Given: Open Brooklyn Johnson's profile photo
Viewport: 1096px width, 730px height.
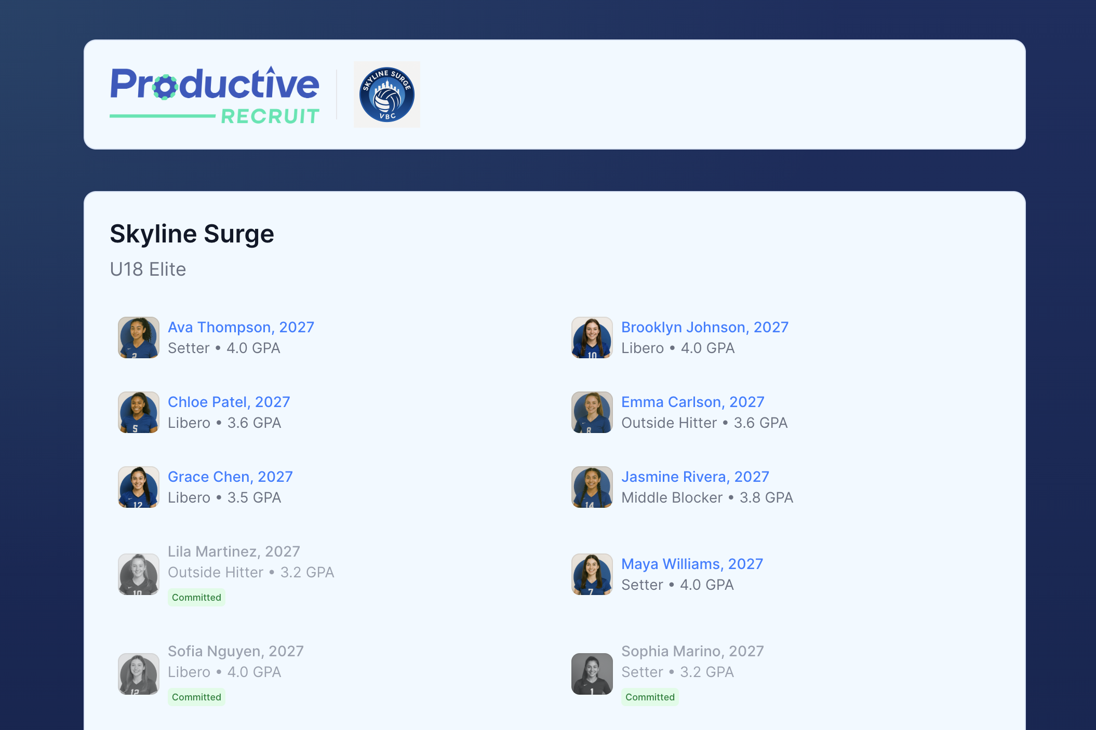Looking at the screenshot, I should pyautogui.click(x=592, y=337).
